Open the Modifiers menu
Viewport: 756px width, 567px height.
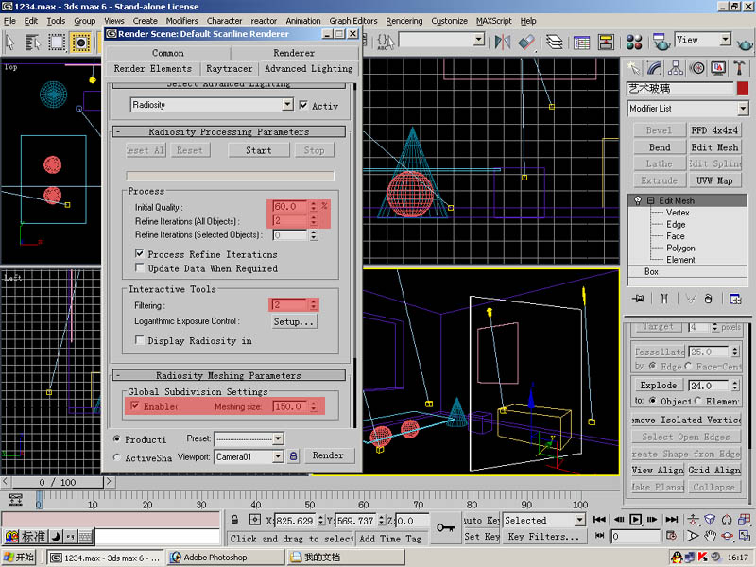181,21
